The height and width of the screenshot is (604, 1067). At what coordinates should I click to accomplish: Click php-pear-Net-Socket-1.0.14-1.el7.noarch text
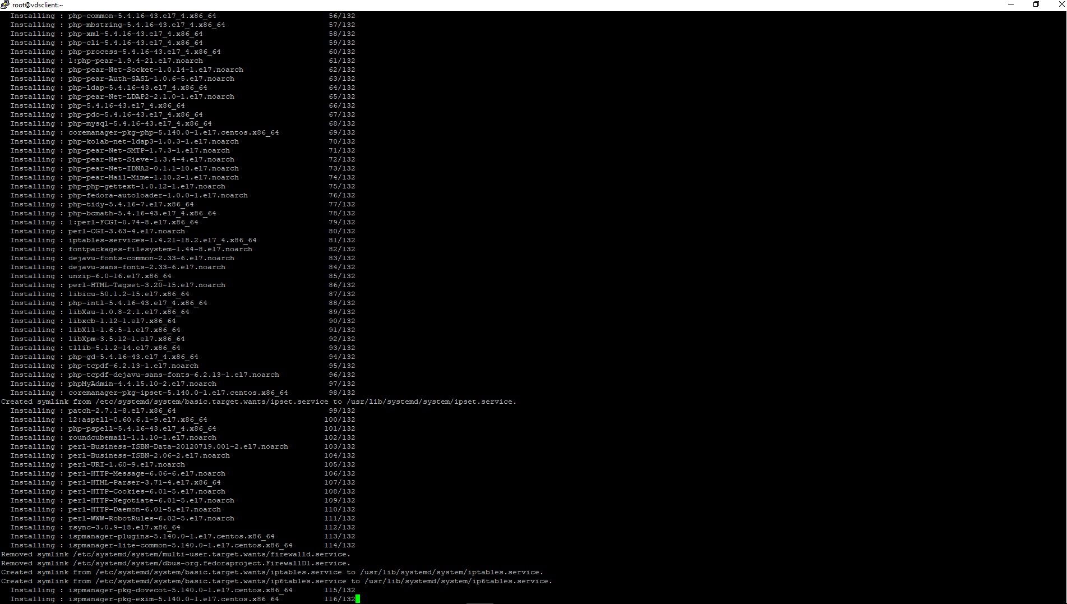pos(156,70)
